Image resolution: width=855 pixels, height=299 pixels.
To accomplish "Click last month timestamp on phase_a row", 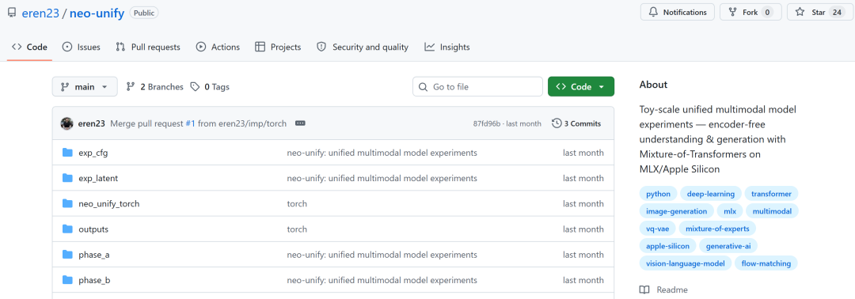I will point(583,255).
